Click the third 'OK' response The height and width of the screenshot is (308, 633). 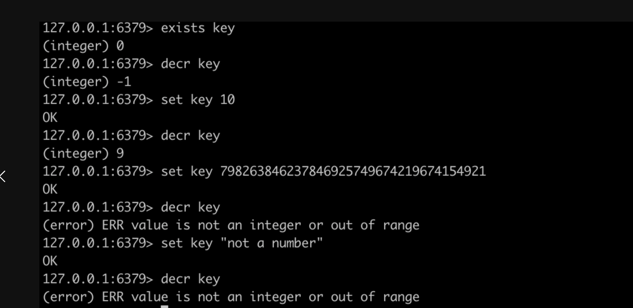pos(50,261)
